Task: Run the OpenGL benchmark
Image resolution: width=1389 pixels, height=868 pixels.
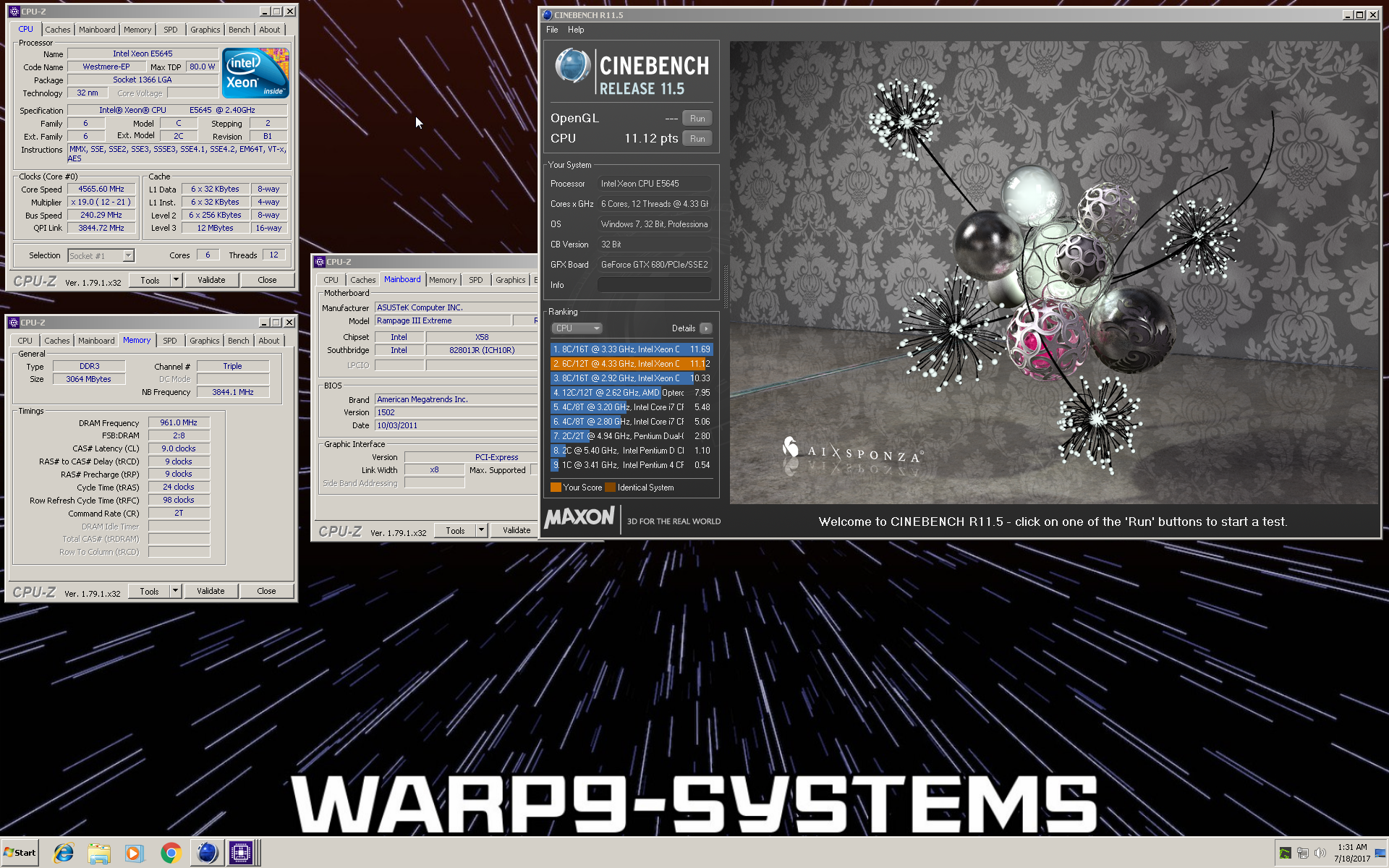Action: click(x=697, y=119)
